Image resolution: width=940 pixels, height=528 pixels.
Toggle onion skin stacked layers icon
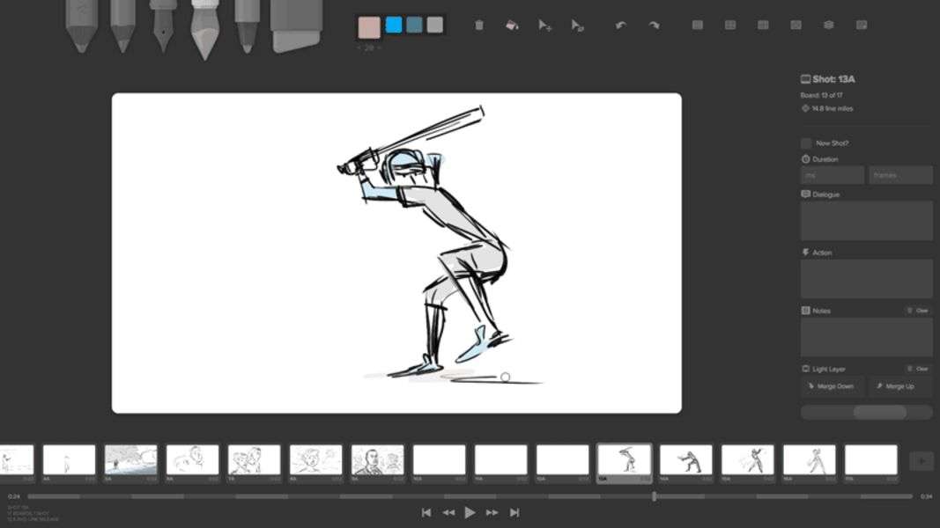click(x=828, y=26)
